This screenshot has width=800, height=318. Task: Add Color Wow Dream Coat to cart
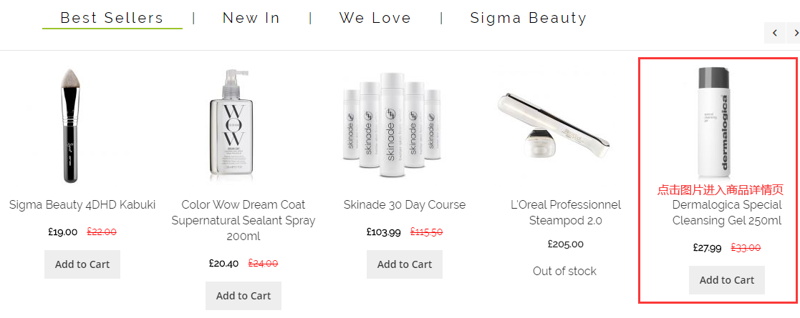tap(244, 296)
